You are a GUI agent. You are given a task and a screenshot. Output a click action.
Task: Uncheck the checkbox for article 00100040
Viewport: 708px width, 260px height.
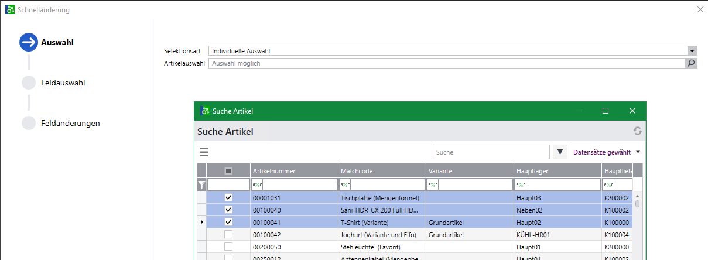click(228, 210)
